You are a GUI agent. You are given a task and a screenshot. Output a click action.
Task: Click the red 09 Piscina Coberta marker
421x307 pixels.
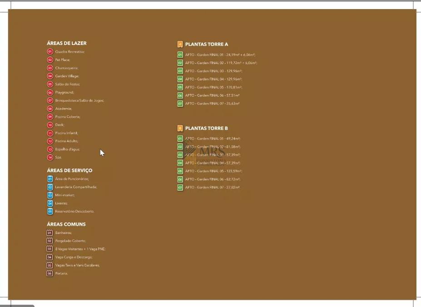[x=50, y=117]
